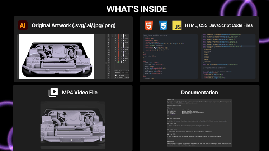269x151 pixels.
Task: Hide the battery layer using its eye icon
Action: tap(115, 39)
